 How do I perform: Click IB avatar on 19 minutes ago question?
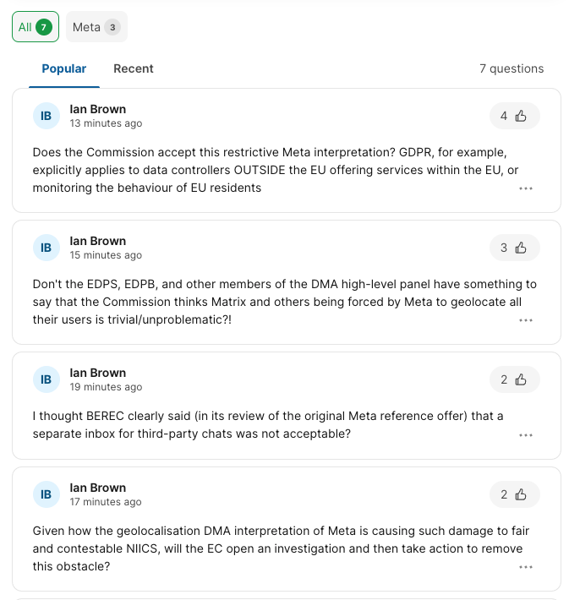(47, 379)
